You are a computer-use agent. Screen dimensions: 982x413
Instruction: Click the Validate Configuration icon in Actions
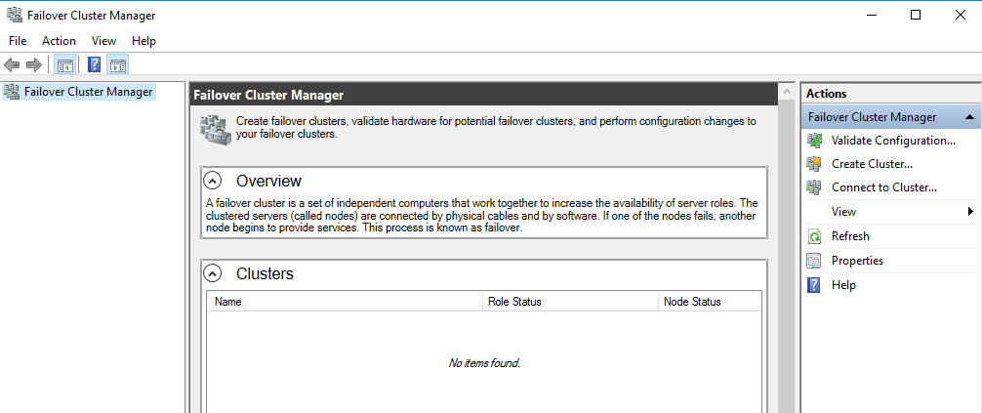point(814,141)
